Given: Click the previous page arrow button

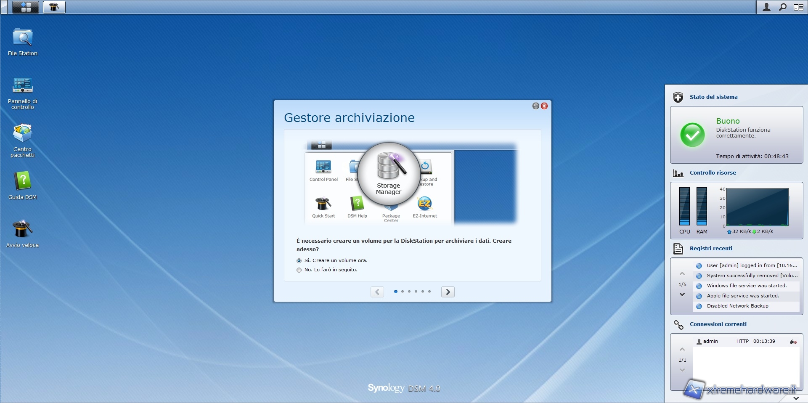Looking at the screenshot, I should 377,292.
